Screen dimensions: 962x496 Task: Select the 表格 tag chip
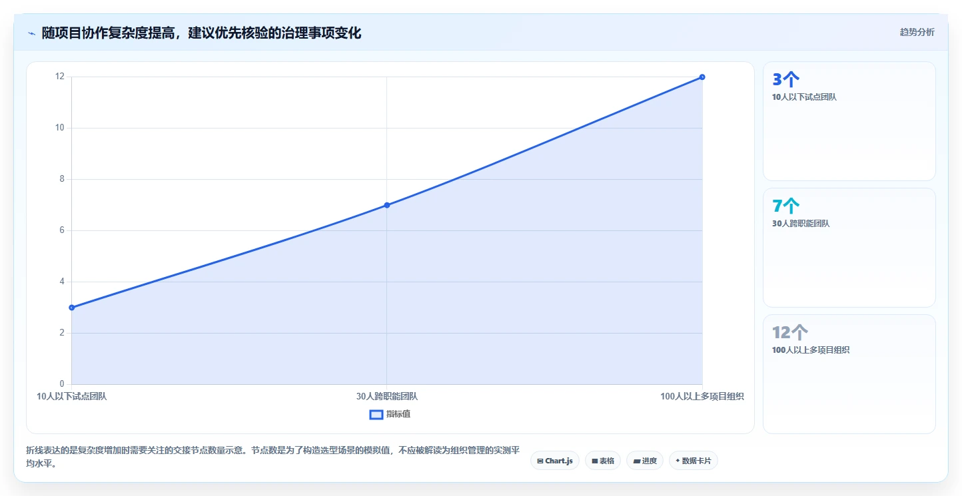(603, 461)
